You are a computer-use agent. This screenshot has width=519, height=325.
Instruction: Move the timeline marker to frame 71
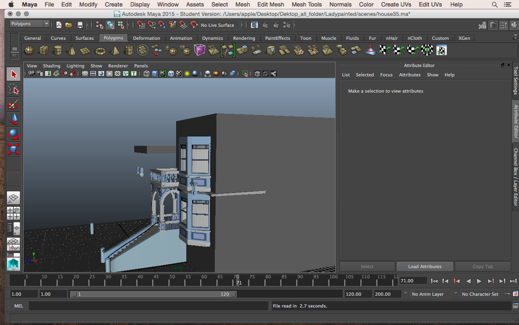pyautogui.click(x=237, y=281)
